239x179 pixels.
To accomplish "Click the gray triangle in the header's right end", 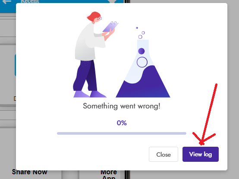I will (112, 1).
